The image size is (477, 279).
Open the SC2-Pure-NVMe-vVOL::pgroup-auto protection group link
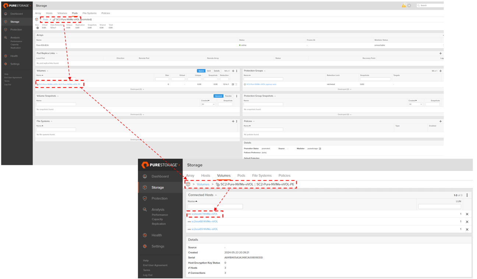[x=261, y=84]
